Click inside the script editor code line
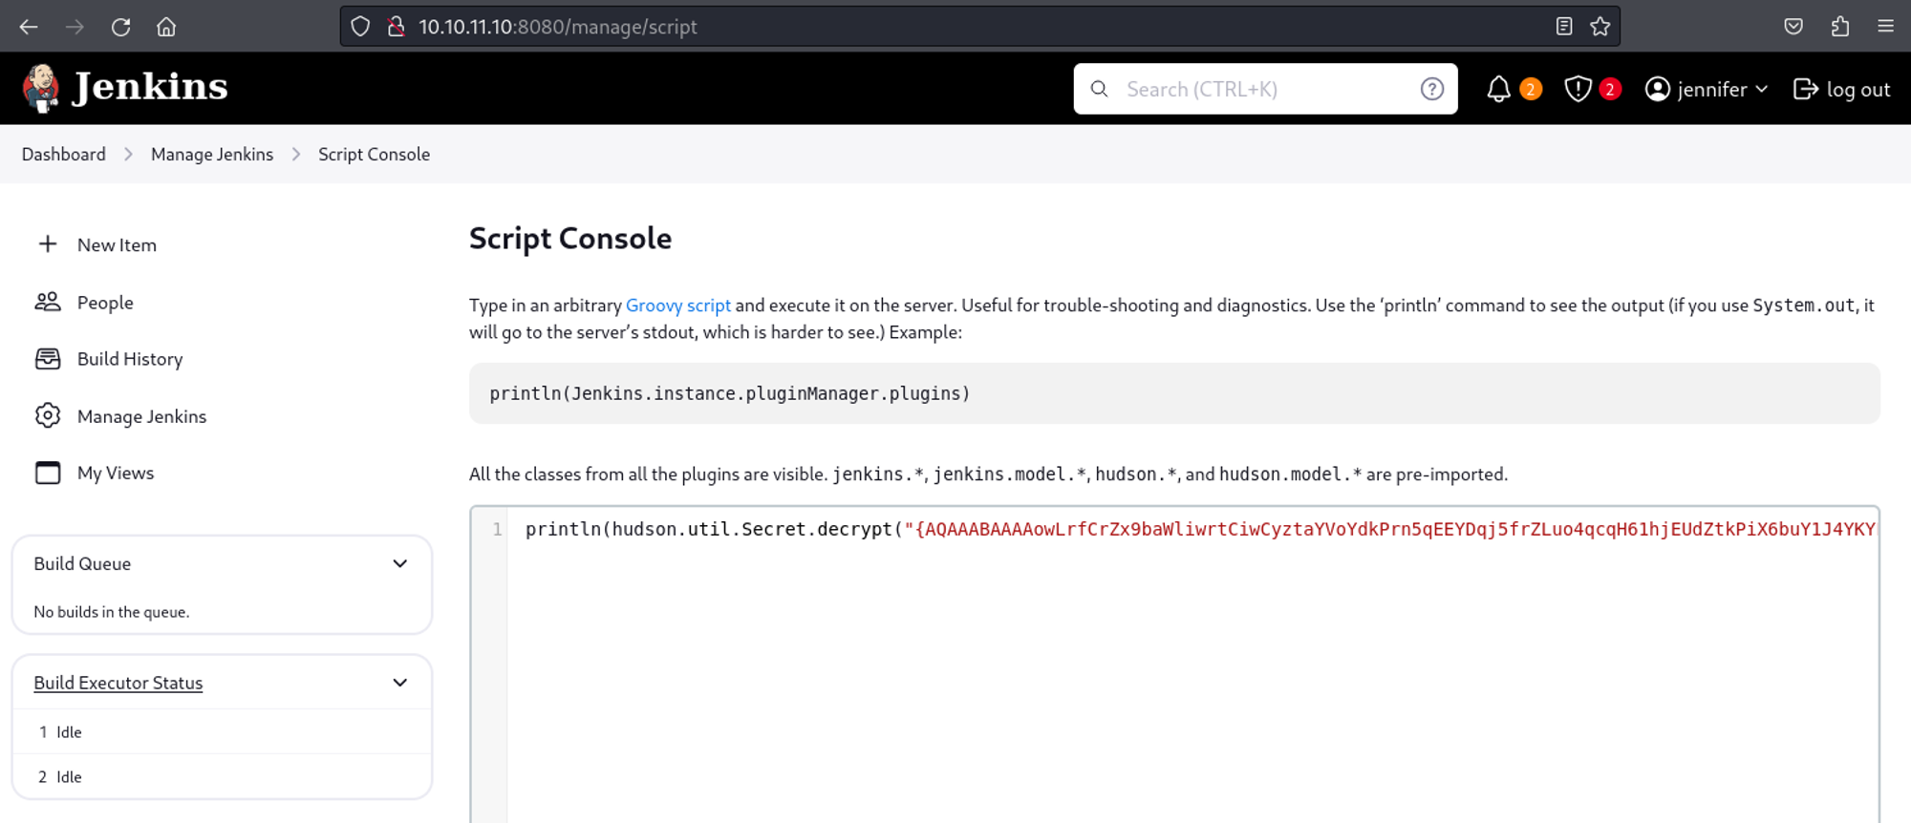The width and height of the screenshot is (1911, 823). (1147, 530)
